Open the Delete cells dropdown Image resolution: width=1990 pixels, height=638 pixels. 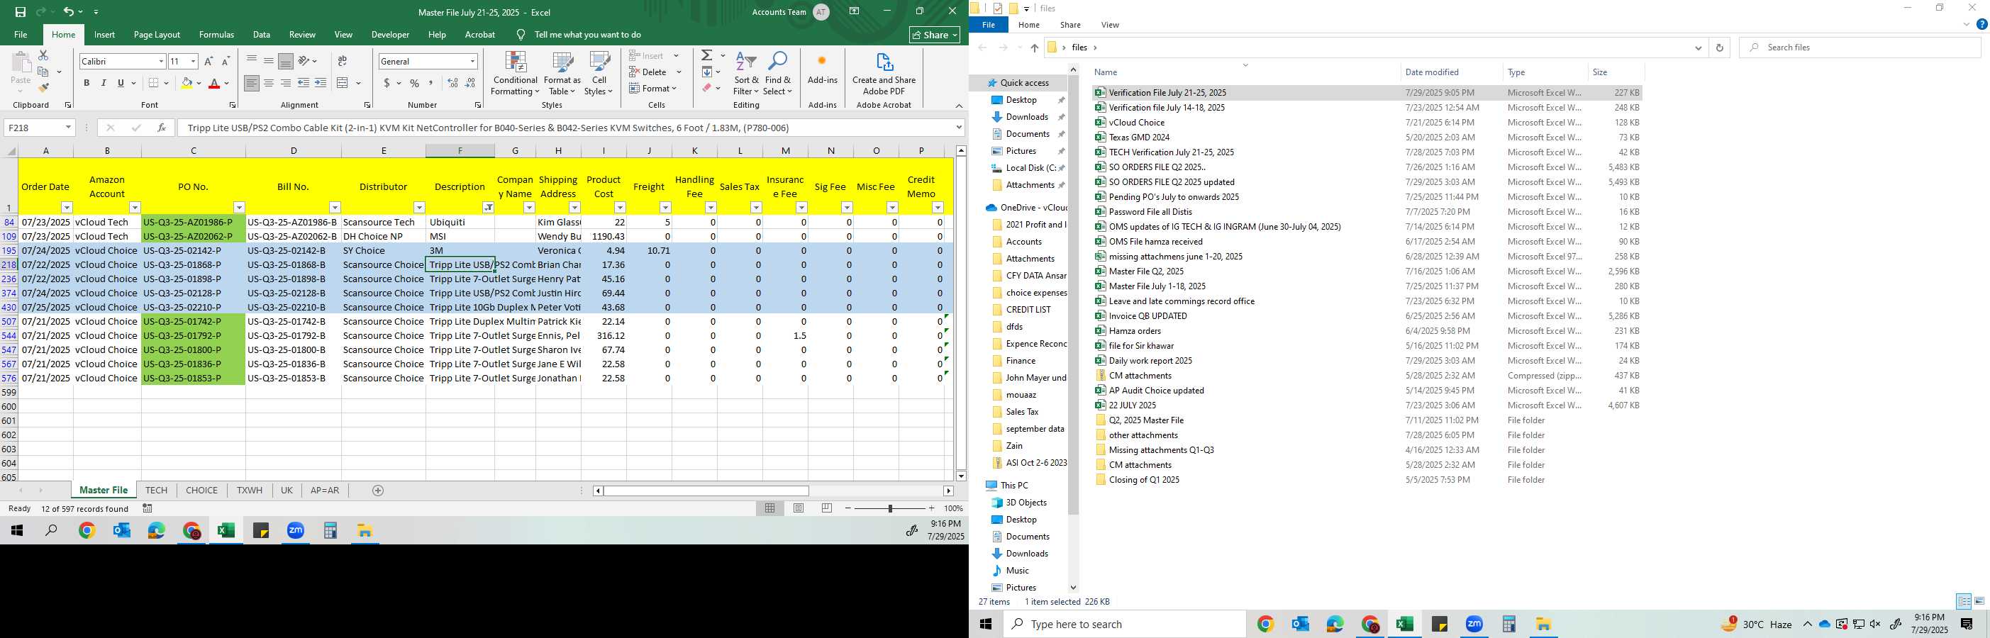pos(679,72)
